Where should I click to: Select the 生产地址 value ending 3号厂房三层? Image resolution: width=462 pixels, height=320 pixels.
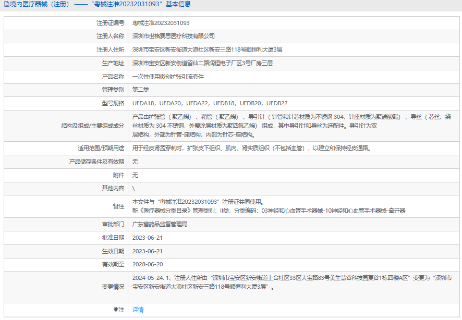pyautogui.click(x=202, y=63)
